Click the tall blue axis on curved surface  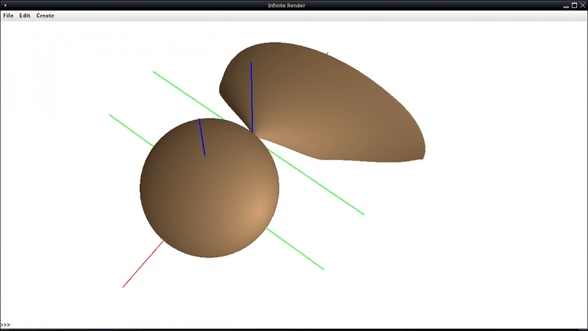coord(251,96)
